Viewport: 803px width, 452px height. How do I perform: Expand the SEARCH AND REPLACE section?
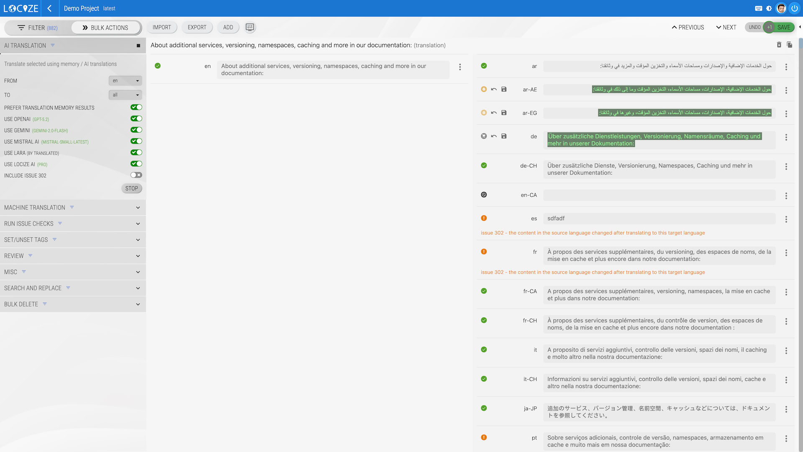tap(138, 288)
